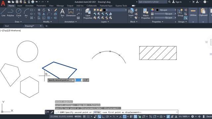The height and width of the screenshot is (119, 212).
Task: Click the Hatch tool icon
Action: [31, 18]
